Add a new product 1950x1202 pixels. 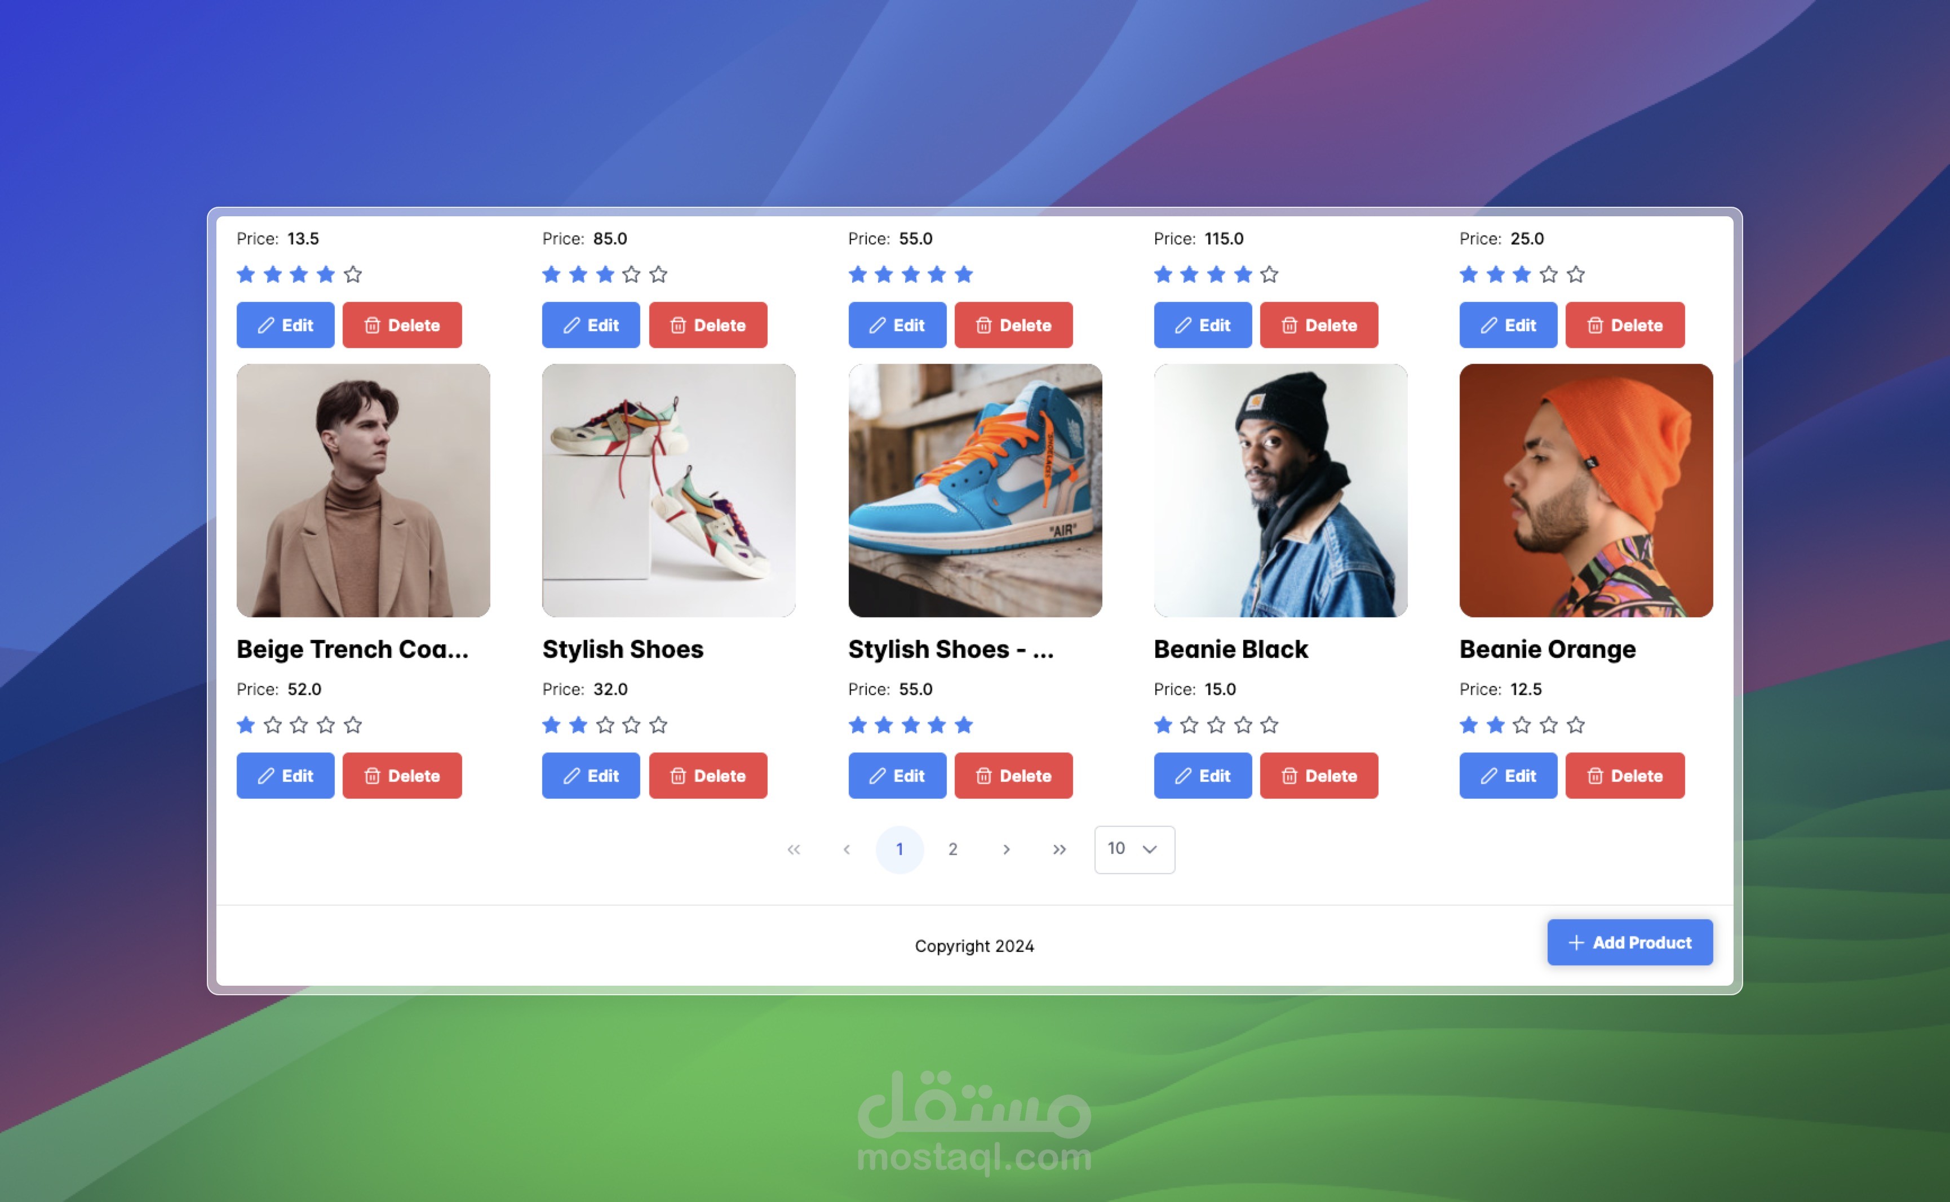(1629, 942)
